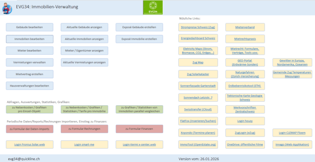The image size is (315, 162).
Task: Click the EVG34 green logo
Action: [x=153, y=7]
